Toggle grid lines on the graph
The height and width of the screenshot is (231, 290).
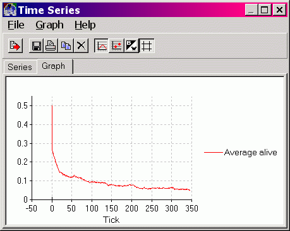coord(147,45)
